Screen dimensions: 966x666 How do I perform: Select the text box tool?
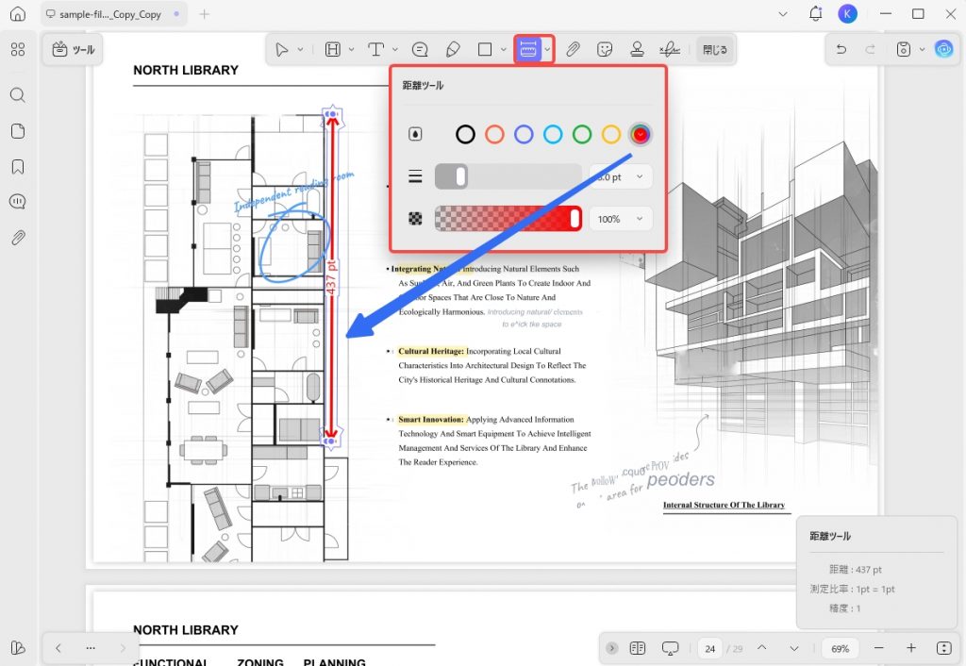point(375,49)
